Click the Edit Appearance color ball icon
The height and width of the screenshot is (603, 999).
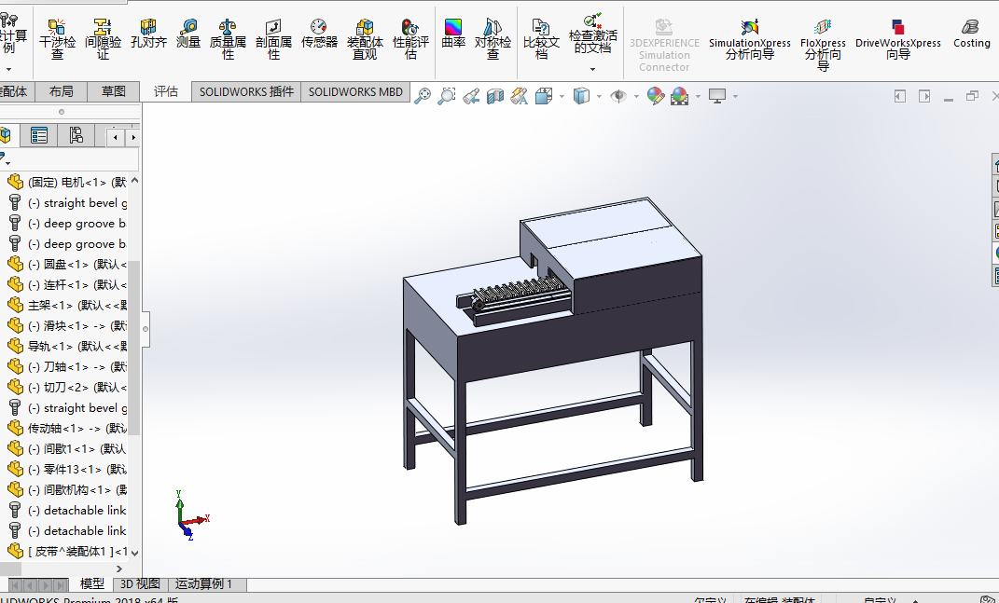pos(656,96)
